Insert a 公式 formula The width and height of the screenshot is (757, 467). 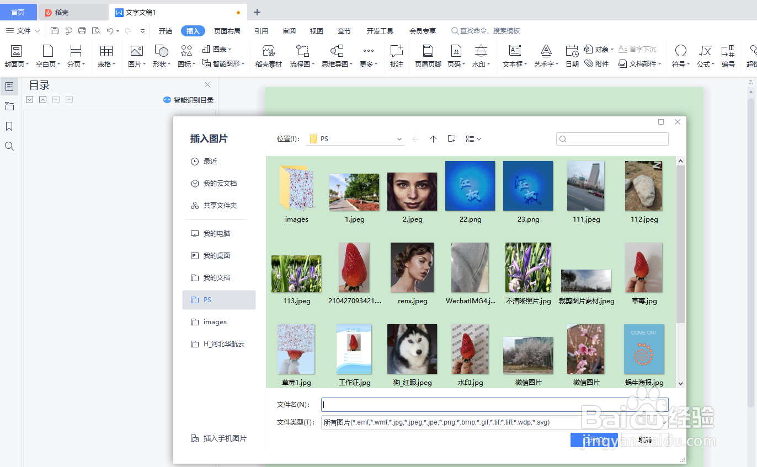(x=705, y=57)
